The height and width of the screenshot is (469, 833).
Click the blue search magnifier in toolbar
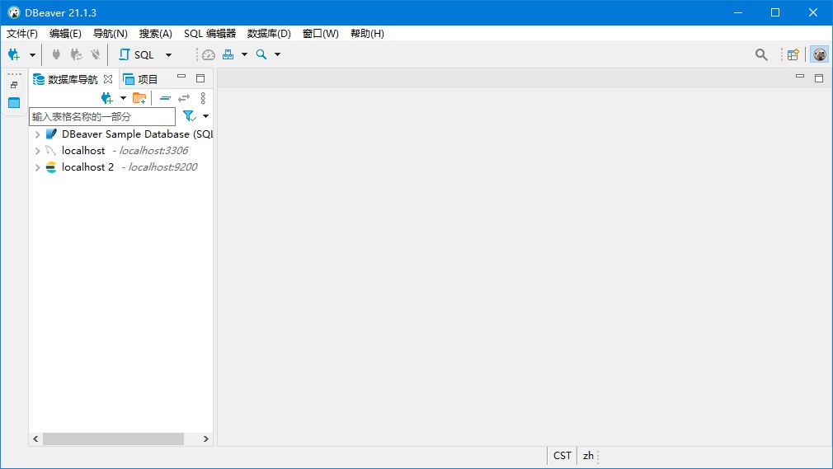point(261,54)
